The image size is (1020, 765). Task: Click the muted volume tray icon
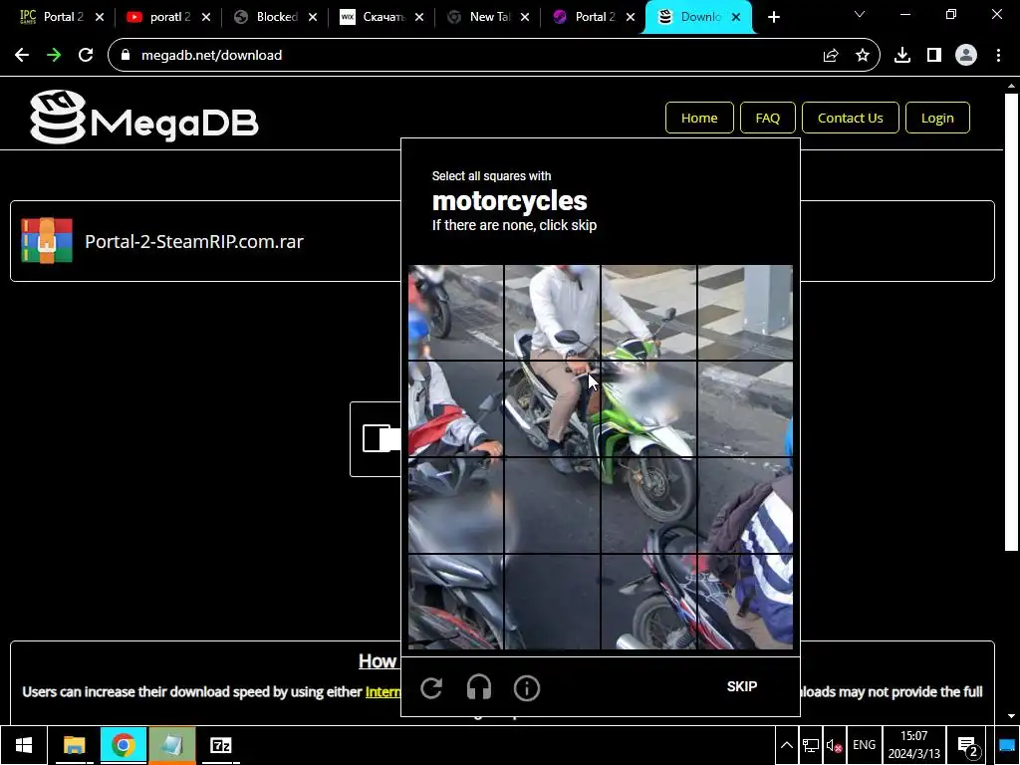[x=834, y=745]
